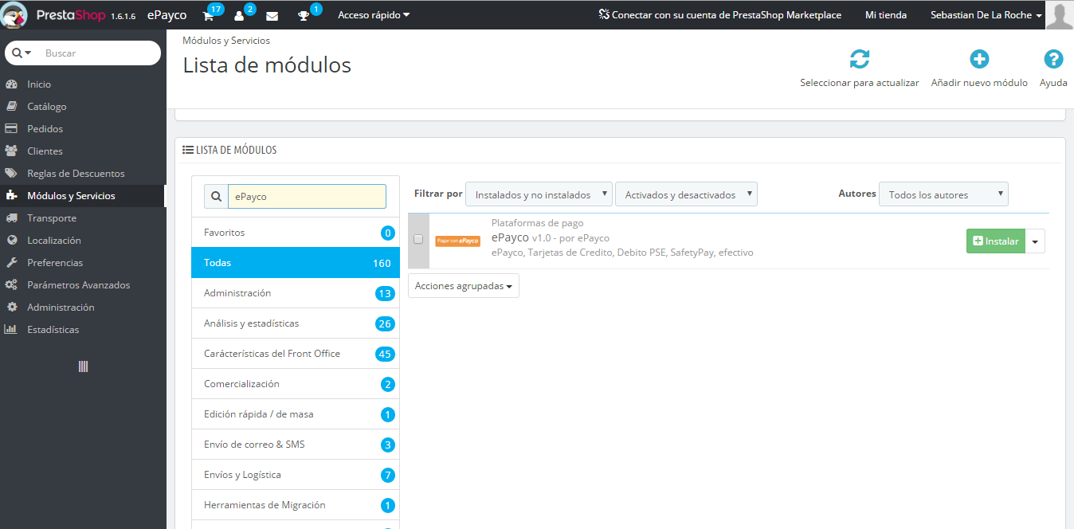Click the ePayco module logo thumbnail
Screen dimensions: 1074x529
click(457, 241)
